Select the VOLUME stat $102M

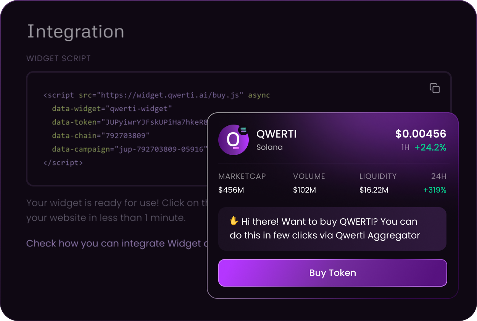pos(305,190)
